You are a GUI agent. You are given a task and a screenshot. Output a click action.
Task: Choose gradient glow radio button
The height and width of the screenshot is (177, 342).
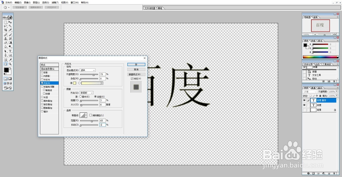(79, 83)
